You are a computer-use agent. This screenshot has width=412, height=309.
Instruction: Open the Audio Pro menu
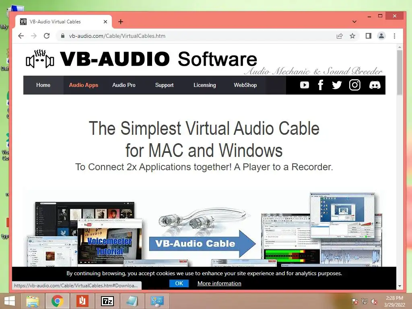pyautogui.click(x=124, y=85)
